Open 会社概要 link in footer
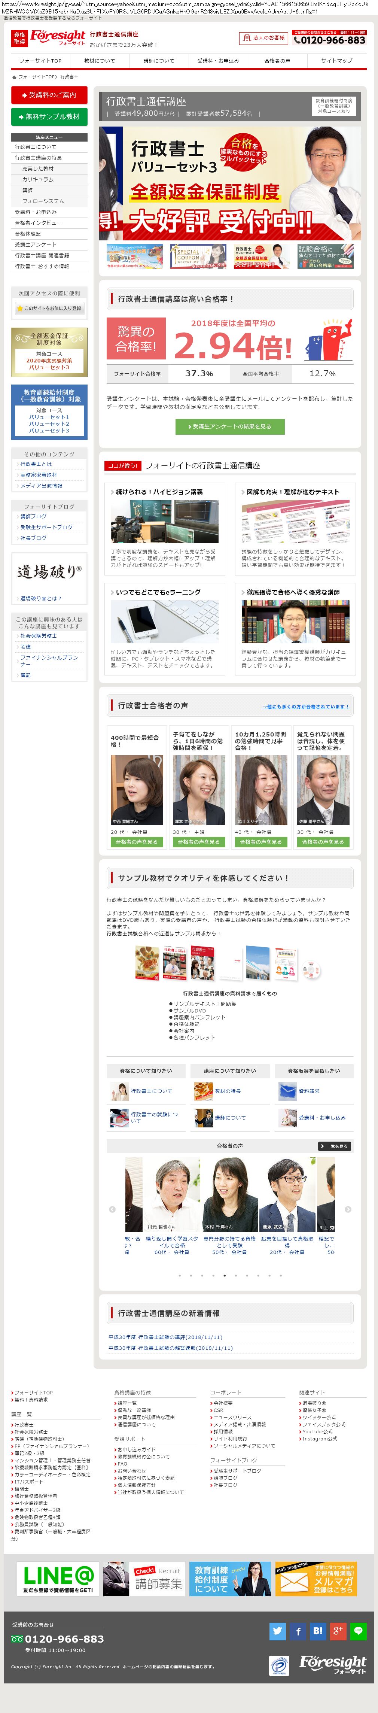The width and height of the screenshot is (378, 1713). click(223, 1403)
